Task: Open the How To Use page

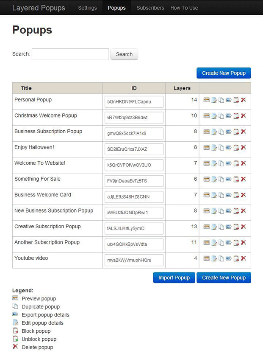Action: click(184, 8)
